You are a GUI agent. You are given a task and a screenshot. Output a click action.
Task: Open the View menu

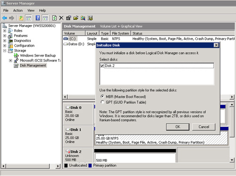coord(31,10)
